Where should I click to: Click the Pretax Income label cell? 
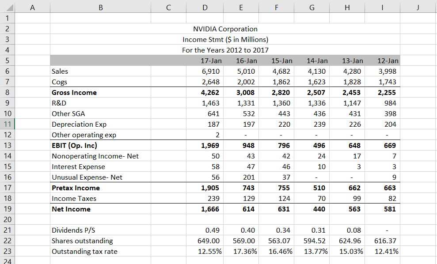[101, 188]
